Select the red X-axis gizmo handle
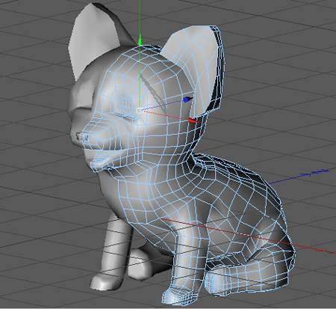This screenshot has height=309, width=336. tap(193, 120)
